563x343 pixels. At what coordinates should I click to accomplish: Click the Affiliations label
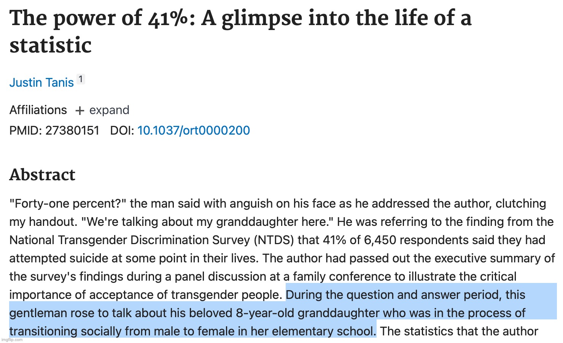point(38,110)
